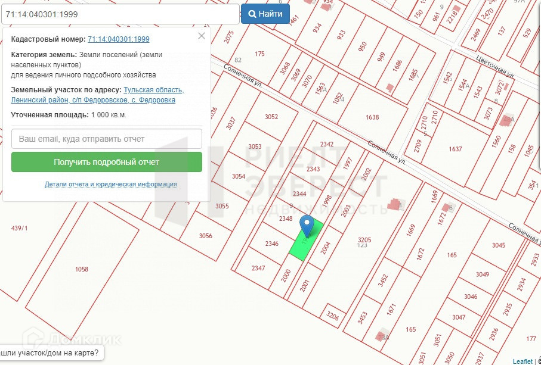This screenshot has height=365, width=541.
Task: Select parcel 2075 on the map
Action: point(229,37)
